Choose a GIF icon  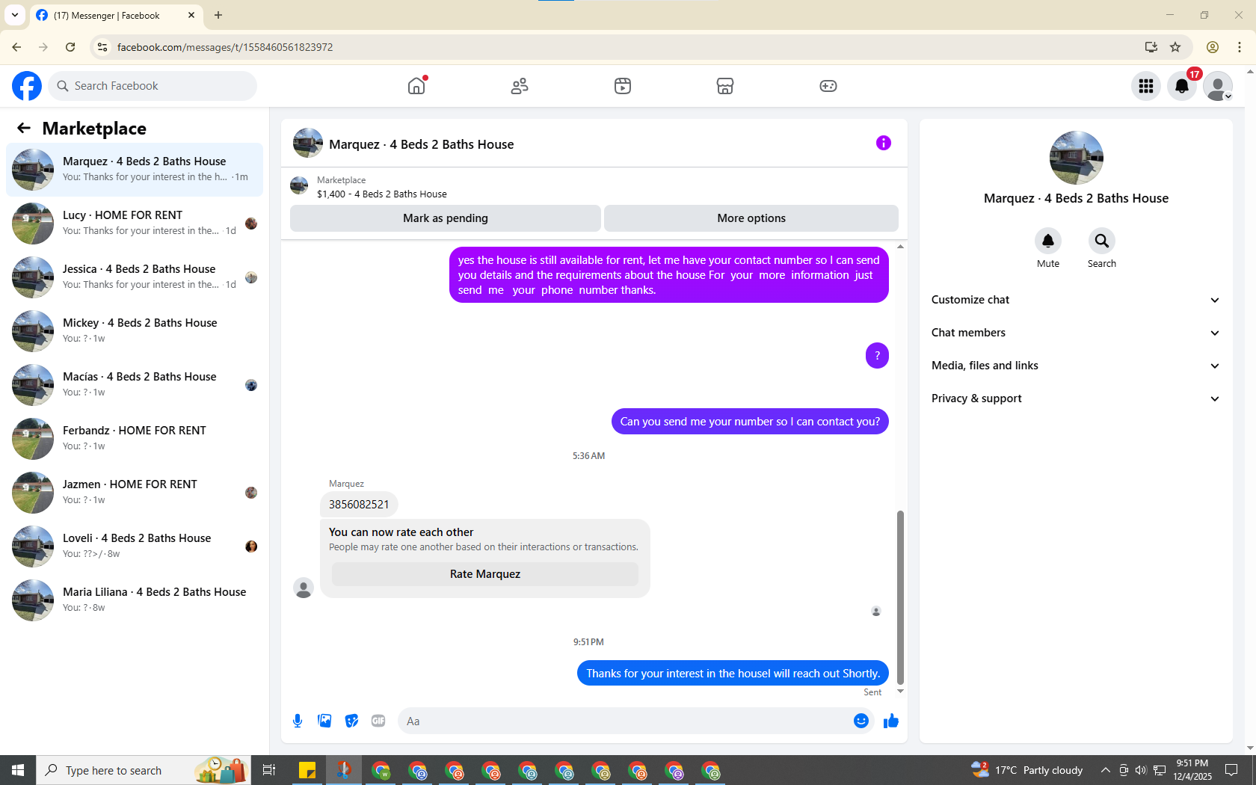378,721
